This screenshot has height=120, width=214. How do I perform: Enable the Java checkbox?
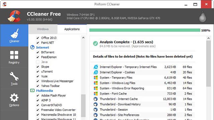coord(38,62)
